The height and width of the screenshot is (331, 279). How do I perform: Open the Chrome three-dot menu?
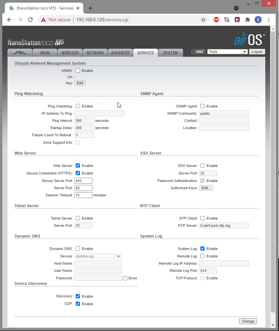pos(269,20)
